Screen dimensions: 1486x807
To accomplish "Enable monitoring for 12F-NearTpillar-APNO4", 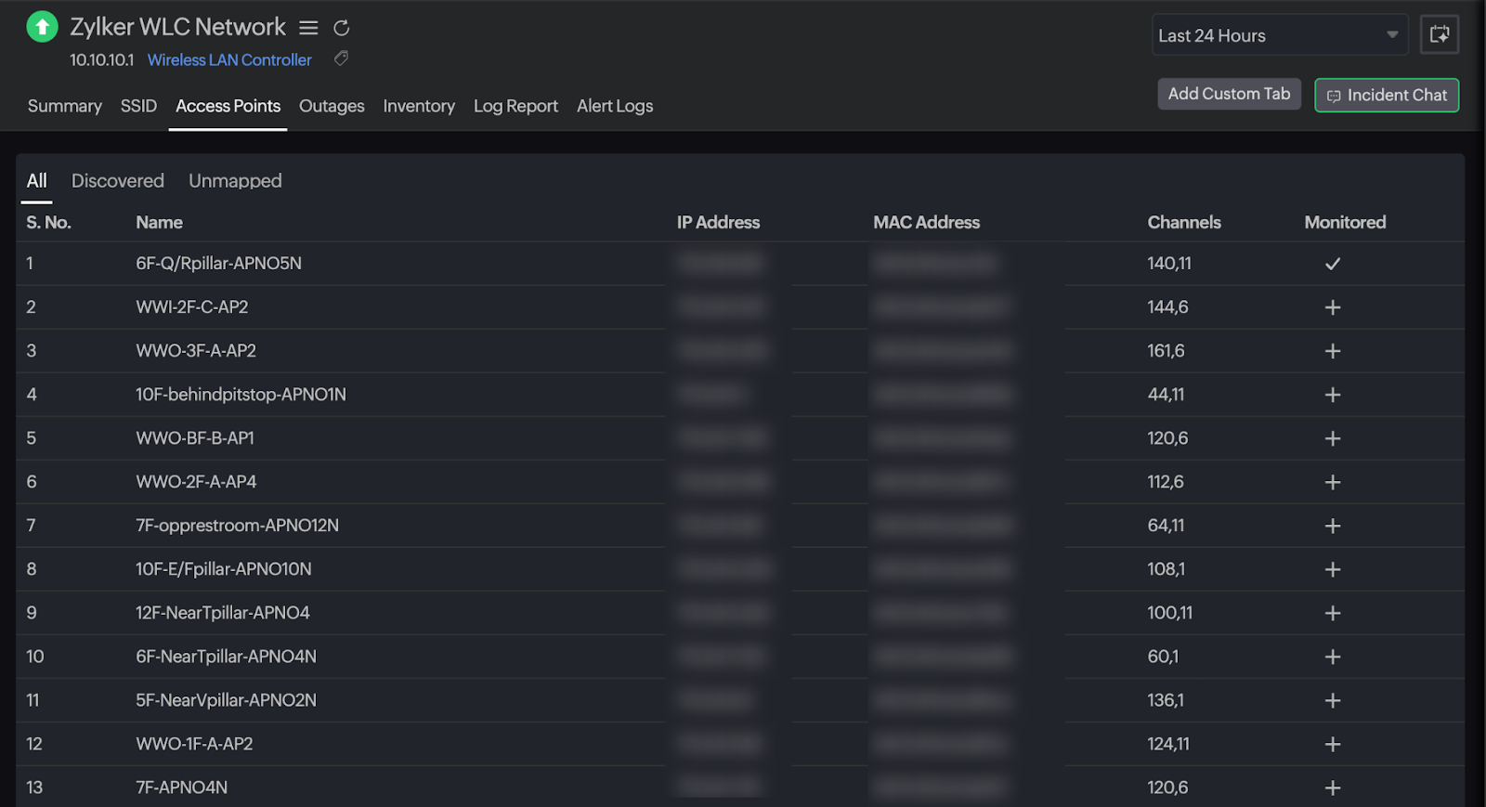I will point(1332,613).
